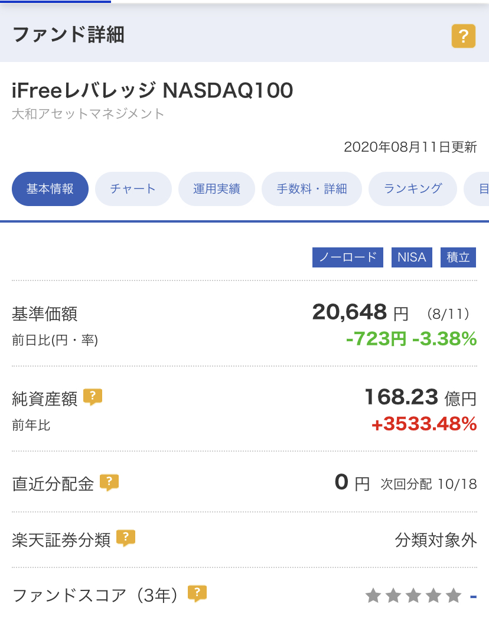Click the 純資産額 value 168.23 億円
The width and height of the screenshot is (489, 617).
coord(420,397)
